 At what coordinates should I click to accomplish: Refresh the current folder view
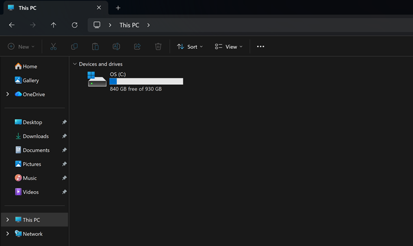click(x=74, y=25)
